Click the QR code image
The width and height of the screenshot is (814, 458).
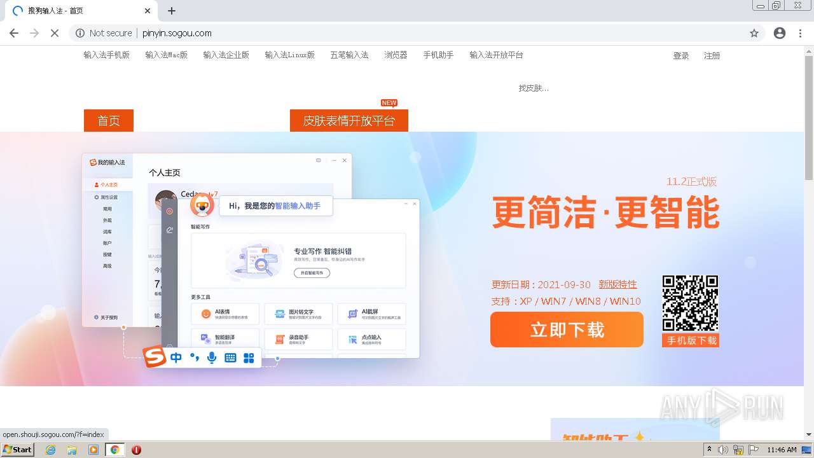pyautogui.click(x=691, y=303)
